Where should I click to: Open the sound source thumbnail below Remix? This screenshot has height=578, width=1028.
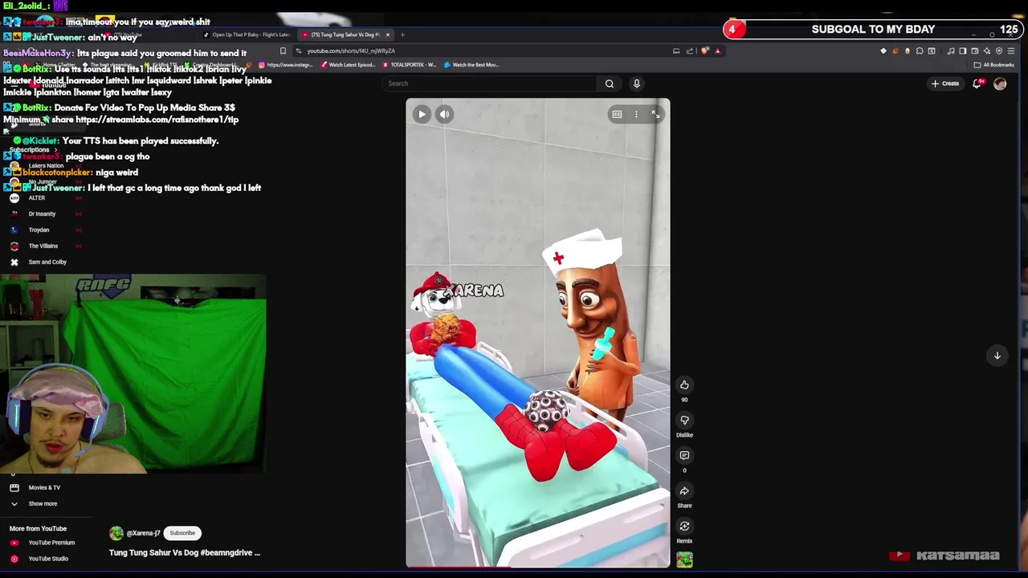(684, 560)
